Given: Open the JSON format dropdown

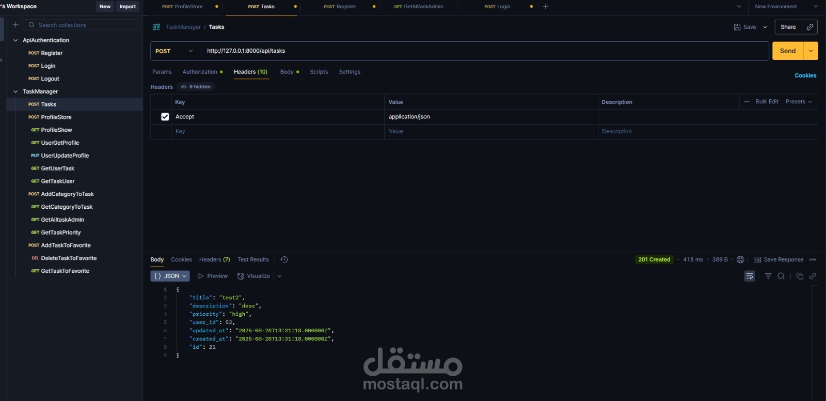Looking at the screenshot, I should (x=170, y=276).
